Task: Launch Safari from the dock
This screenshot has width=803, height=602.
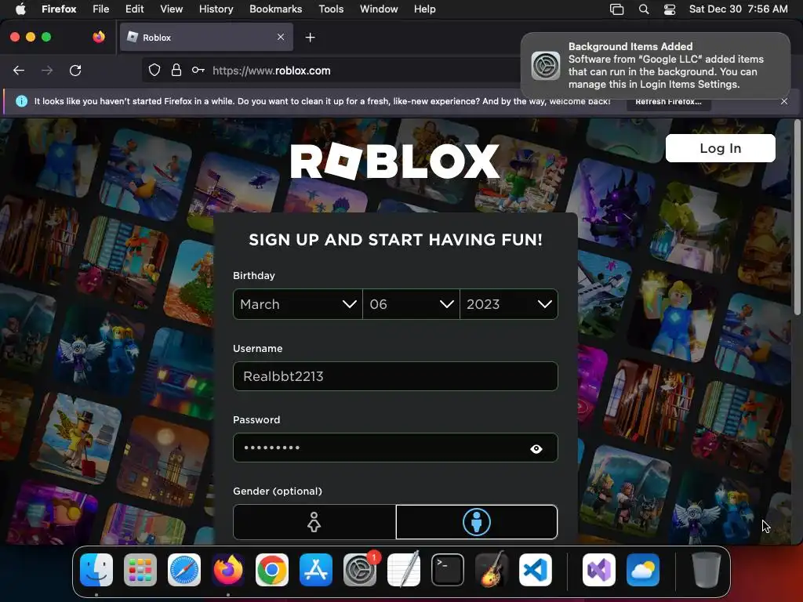Action: coord(184,570)
